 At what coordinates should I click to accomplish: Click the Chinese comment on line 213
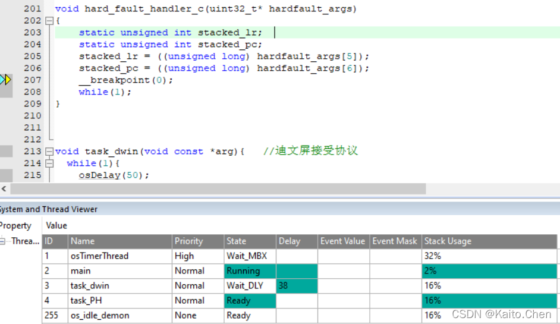coord(311,151)
